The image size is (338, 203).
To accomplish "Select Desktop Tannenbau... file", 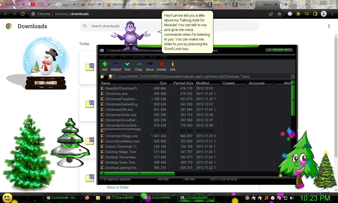I will point(120,157).
